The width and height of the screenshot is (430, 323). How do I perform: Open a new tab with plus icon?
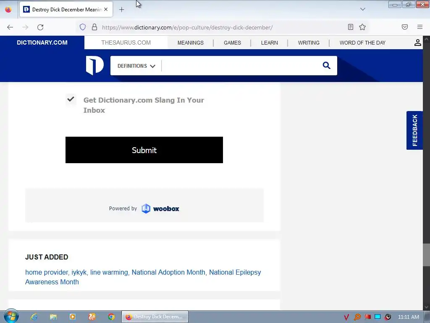point(121,10)
